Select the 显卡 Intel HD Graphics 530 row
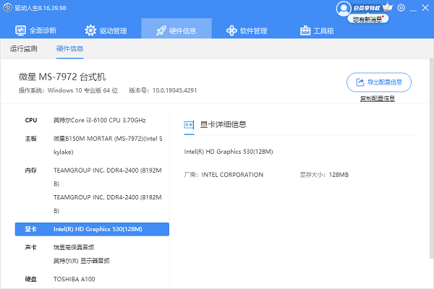434x289 pixels. (x=92, y=229)
